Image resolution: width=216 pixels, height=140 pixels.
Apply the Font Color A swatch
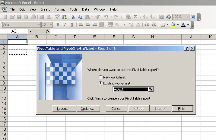[x=183, y=25]
